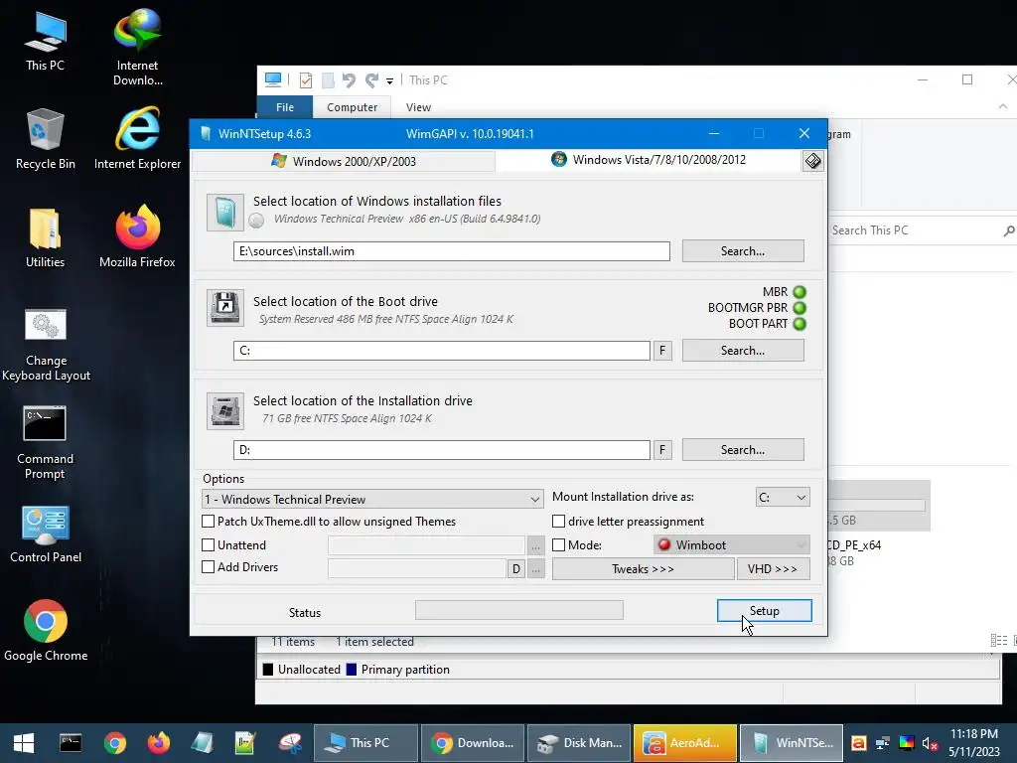Switch to AeroAdmin taskbar window

click(685, 743)
